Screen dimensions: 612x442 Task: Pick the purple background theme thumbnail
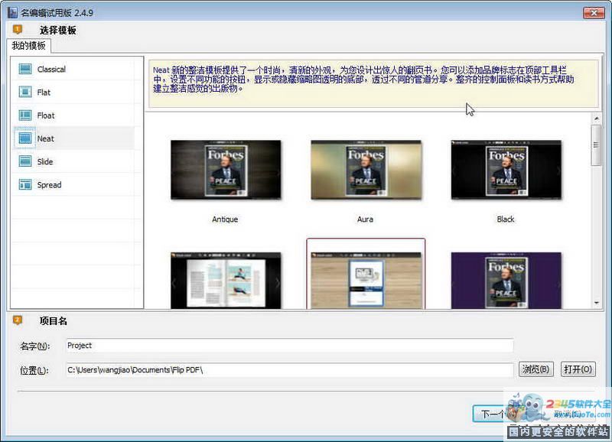tap(506, 281)
